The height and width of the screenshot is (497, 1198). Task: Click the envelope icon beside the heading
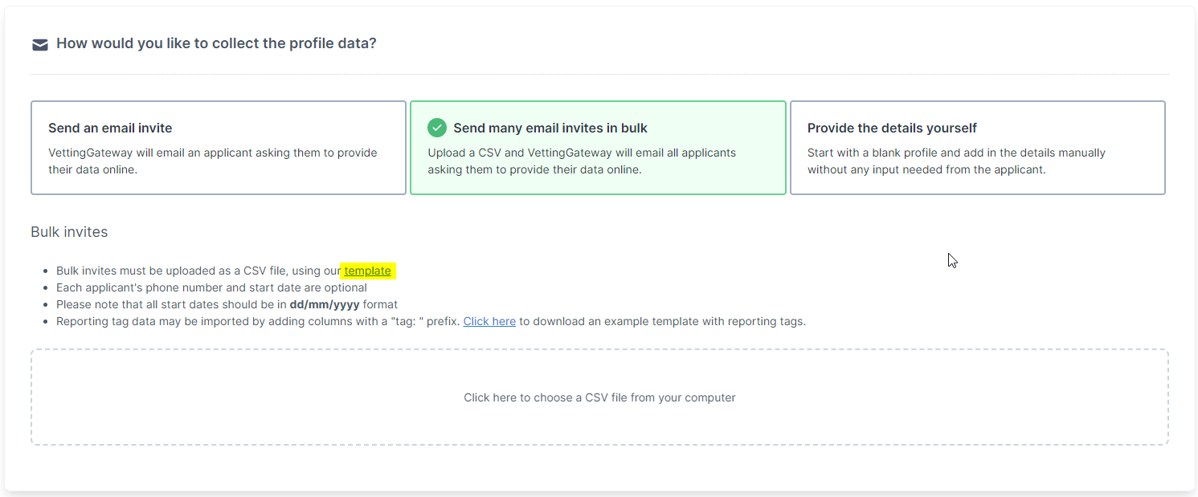40,45
